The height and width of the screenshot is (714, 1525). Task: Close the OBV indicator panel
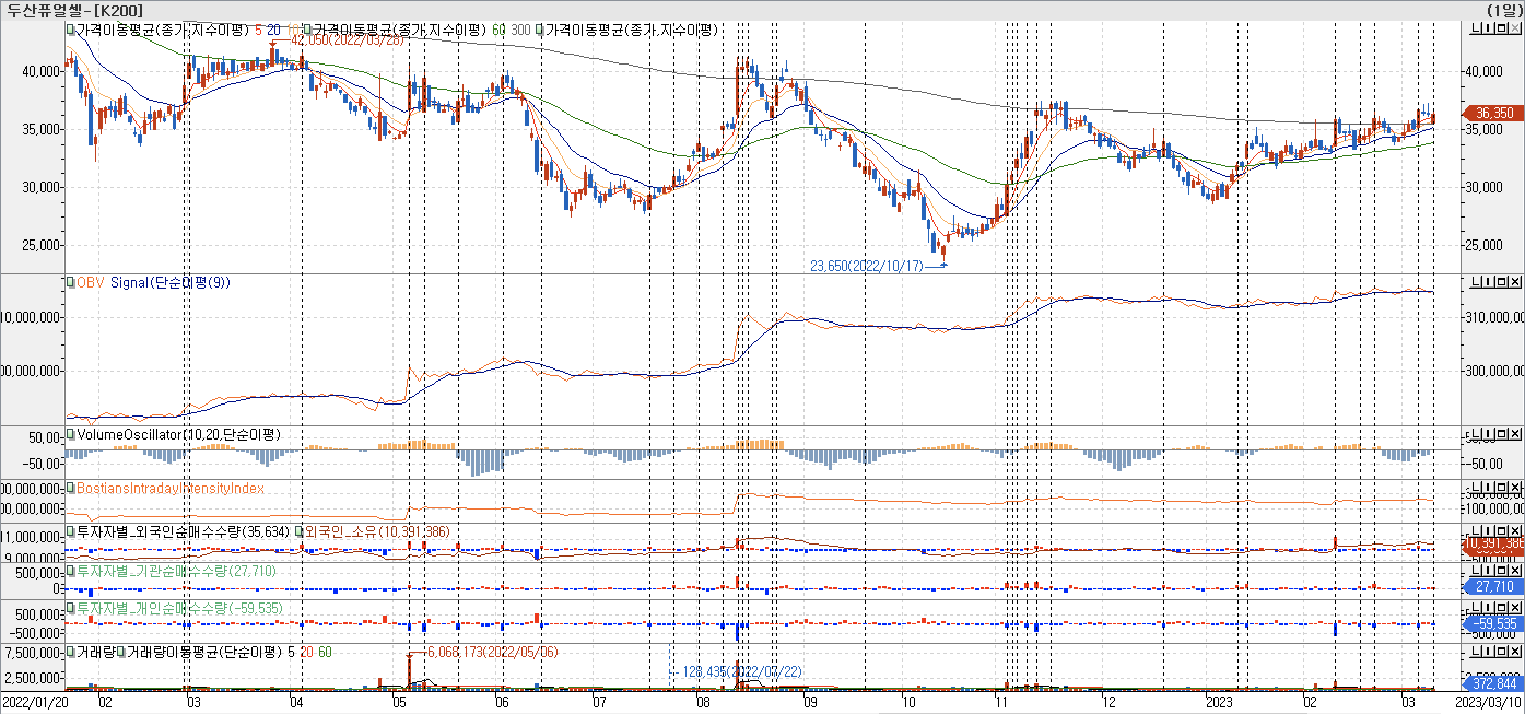pyautogui.click(x=1515, y=282)
